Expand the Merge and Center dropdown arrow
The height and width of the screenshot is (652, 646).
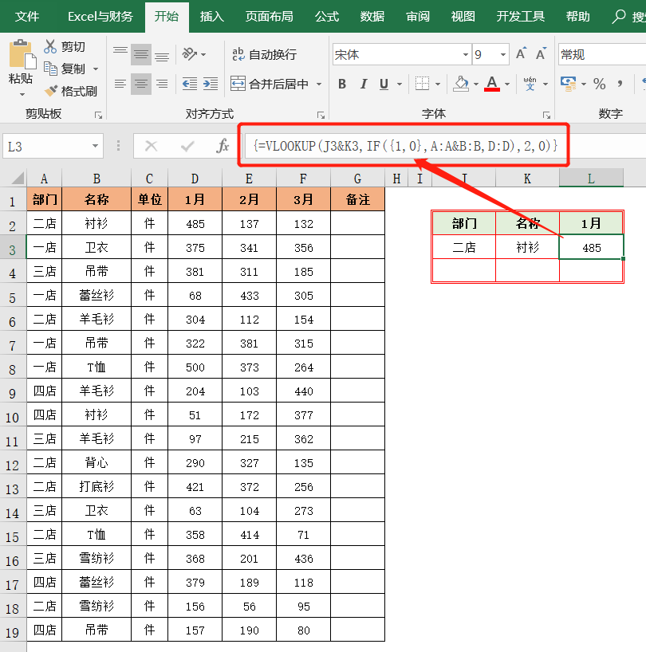319,84
